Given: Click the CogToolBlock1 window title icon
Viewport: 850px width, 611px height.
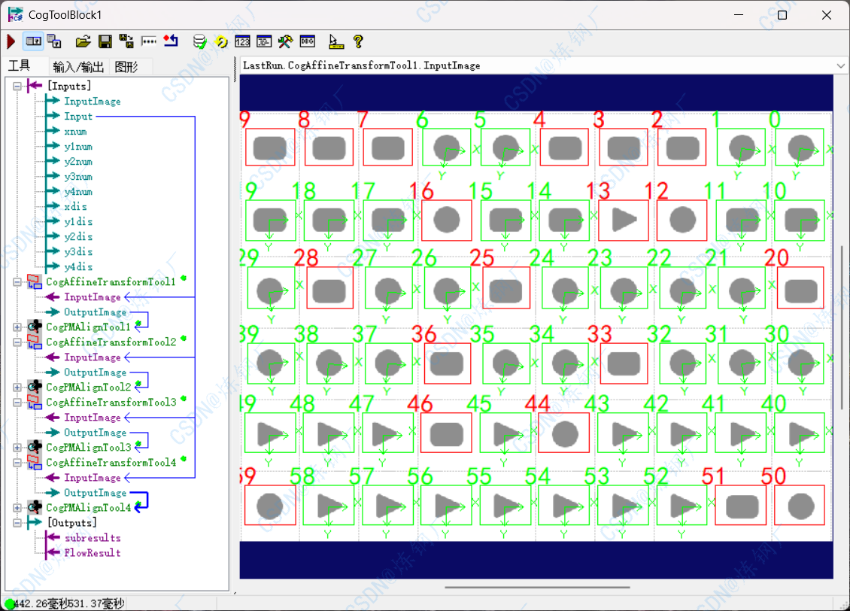Looking at the screenshot, I should [16, 14].
